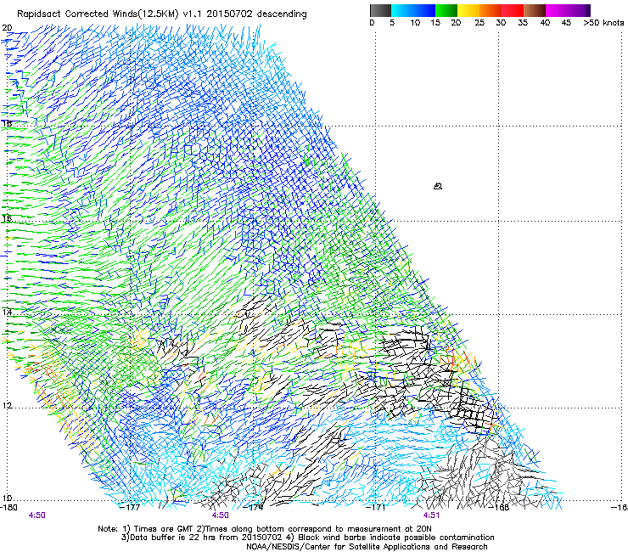
Task: Select the orange 25–30 knots legend color
Action: [x=491, y=10]
